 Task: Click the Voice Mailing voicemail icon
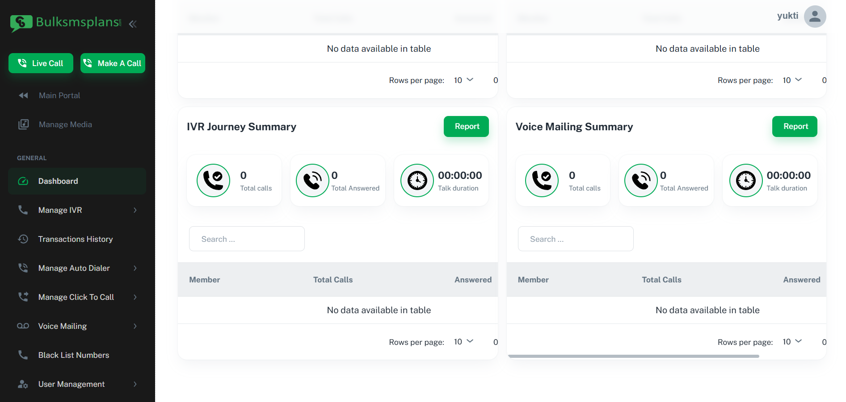point(23,326)
